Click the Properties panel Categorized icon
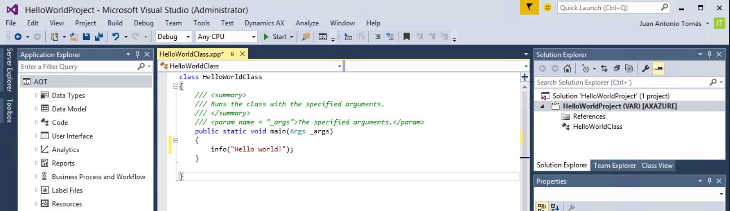 541,207
